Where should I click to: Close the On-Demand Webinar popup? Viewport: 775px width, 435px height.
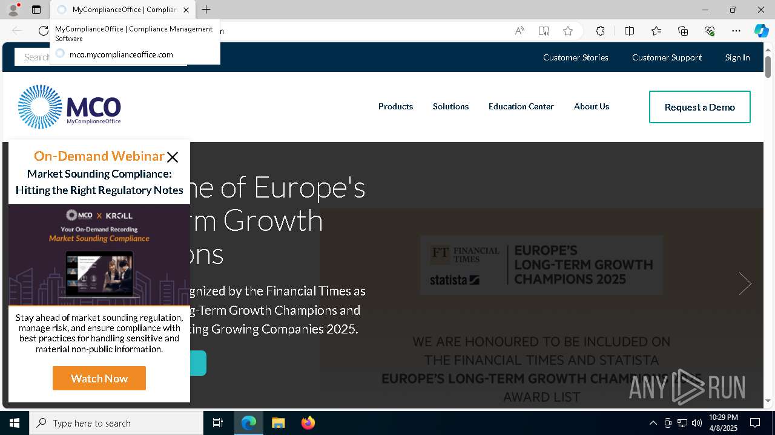tap(173, 157)
